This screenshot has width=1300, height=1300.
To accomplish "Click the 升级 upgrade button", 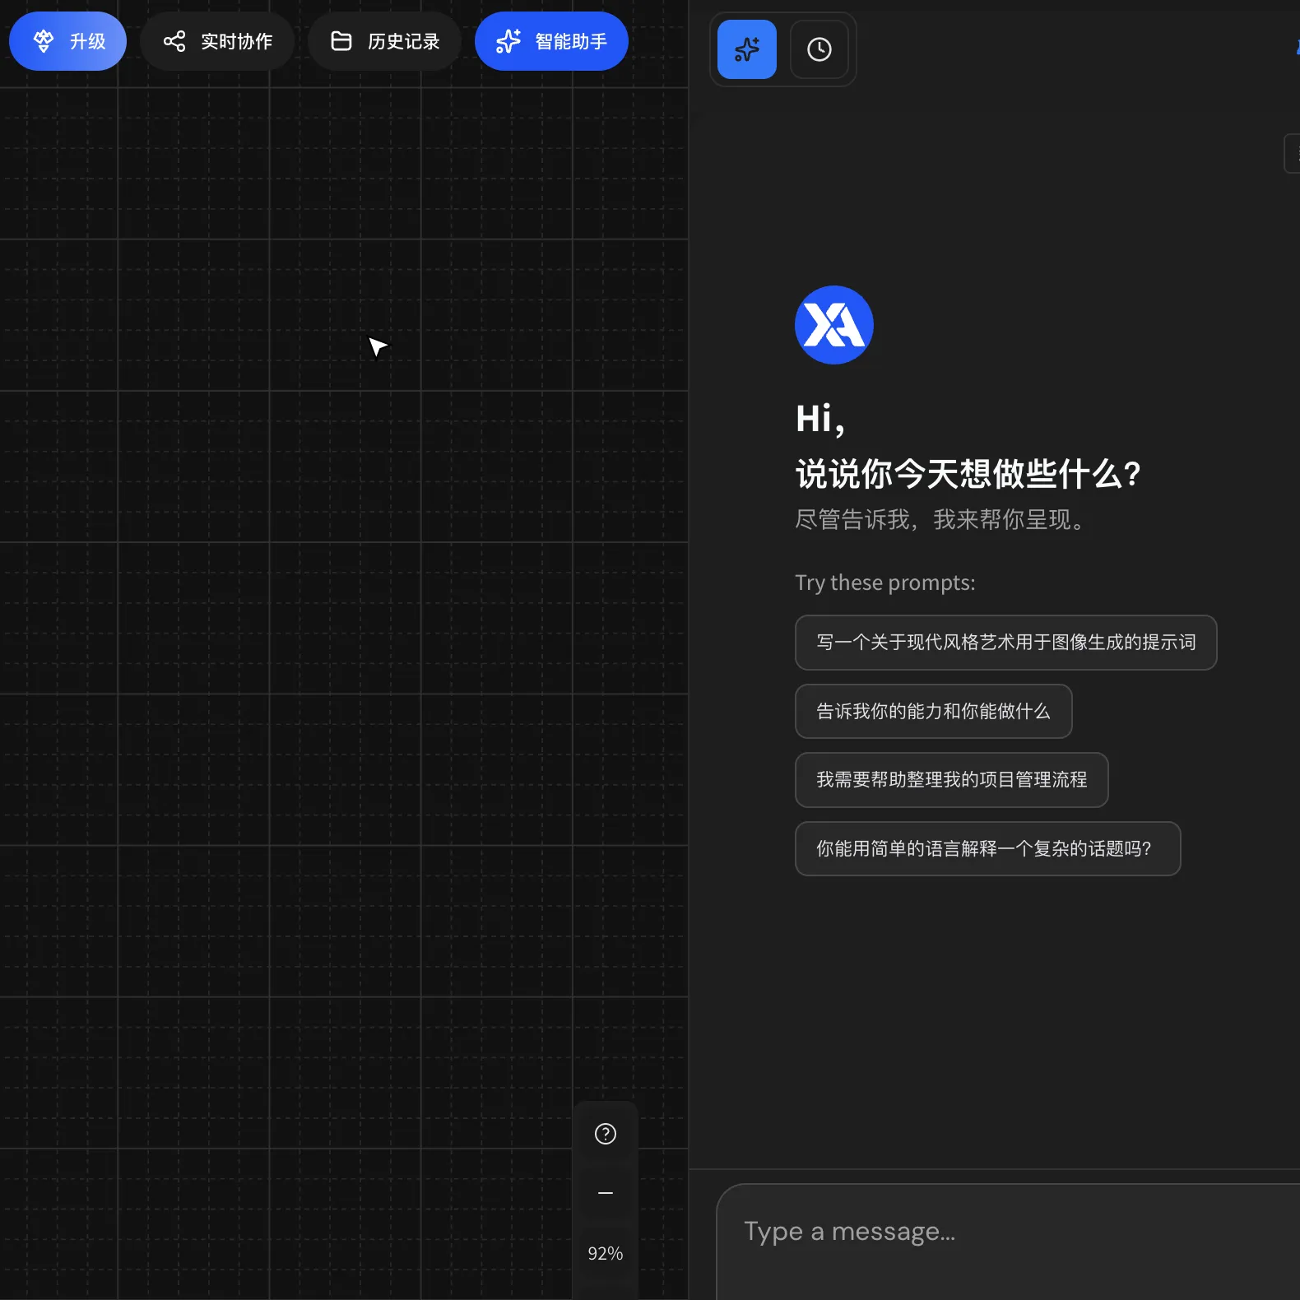I will coord(67,41).
